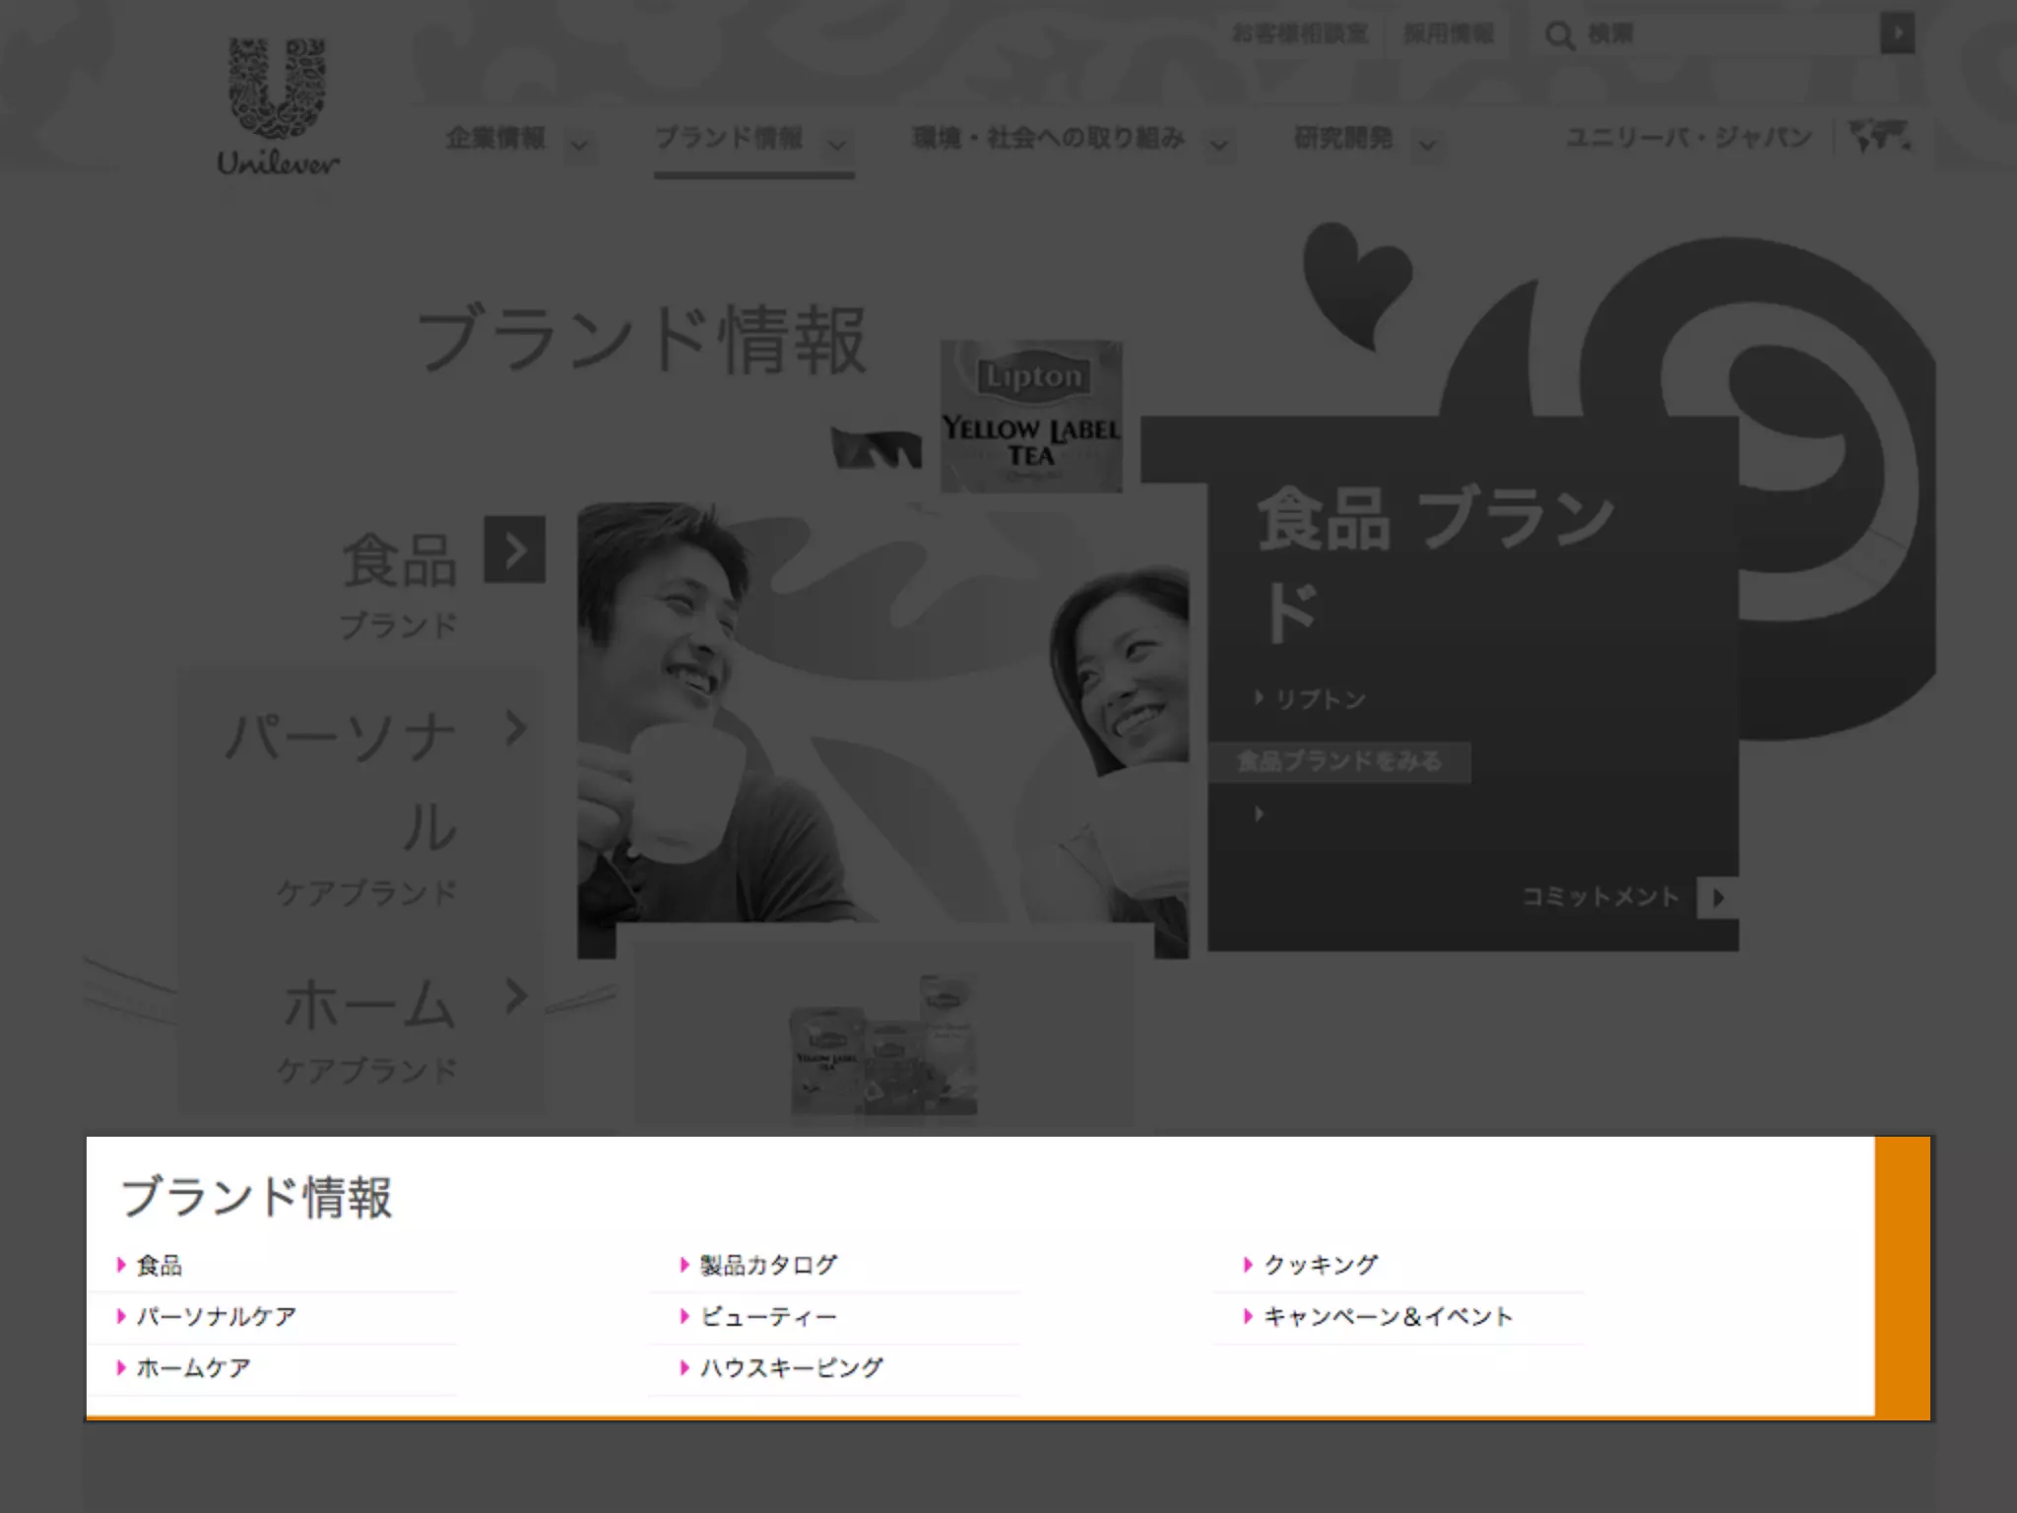This screenshot has height=1513, width=2017.
Task: Open the world map country selector icon
Action: [x=1880, y=137]
